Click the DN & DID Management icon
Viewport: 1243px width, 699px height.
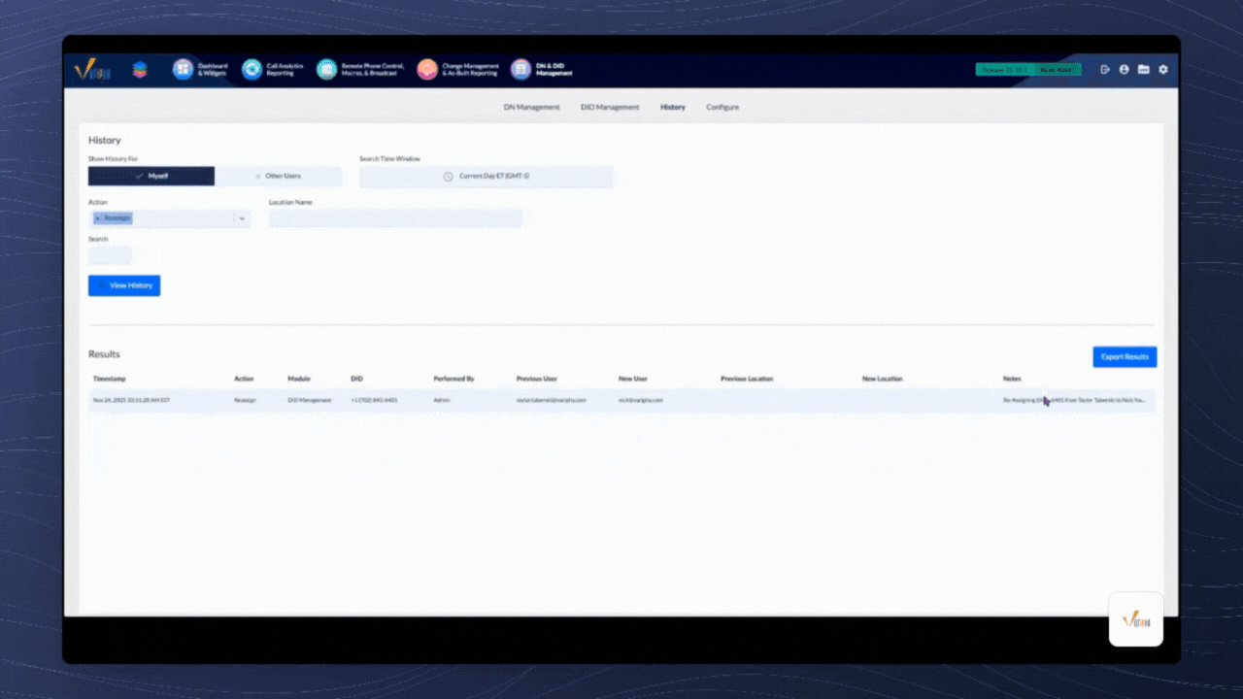click(521, 69)
